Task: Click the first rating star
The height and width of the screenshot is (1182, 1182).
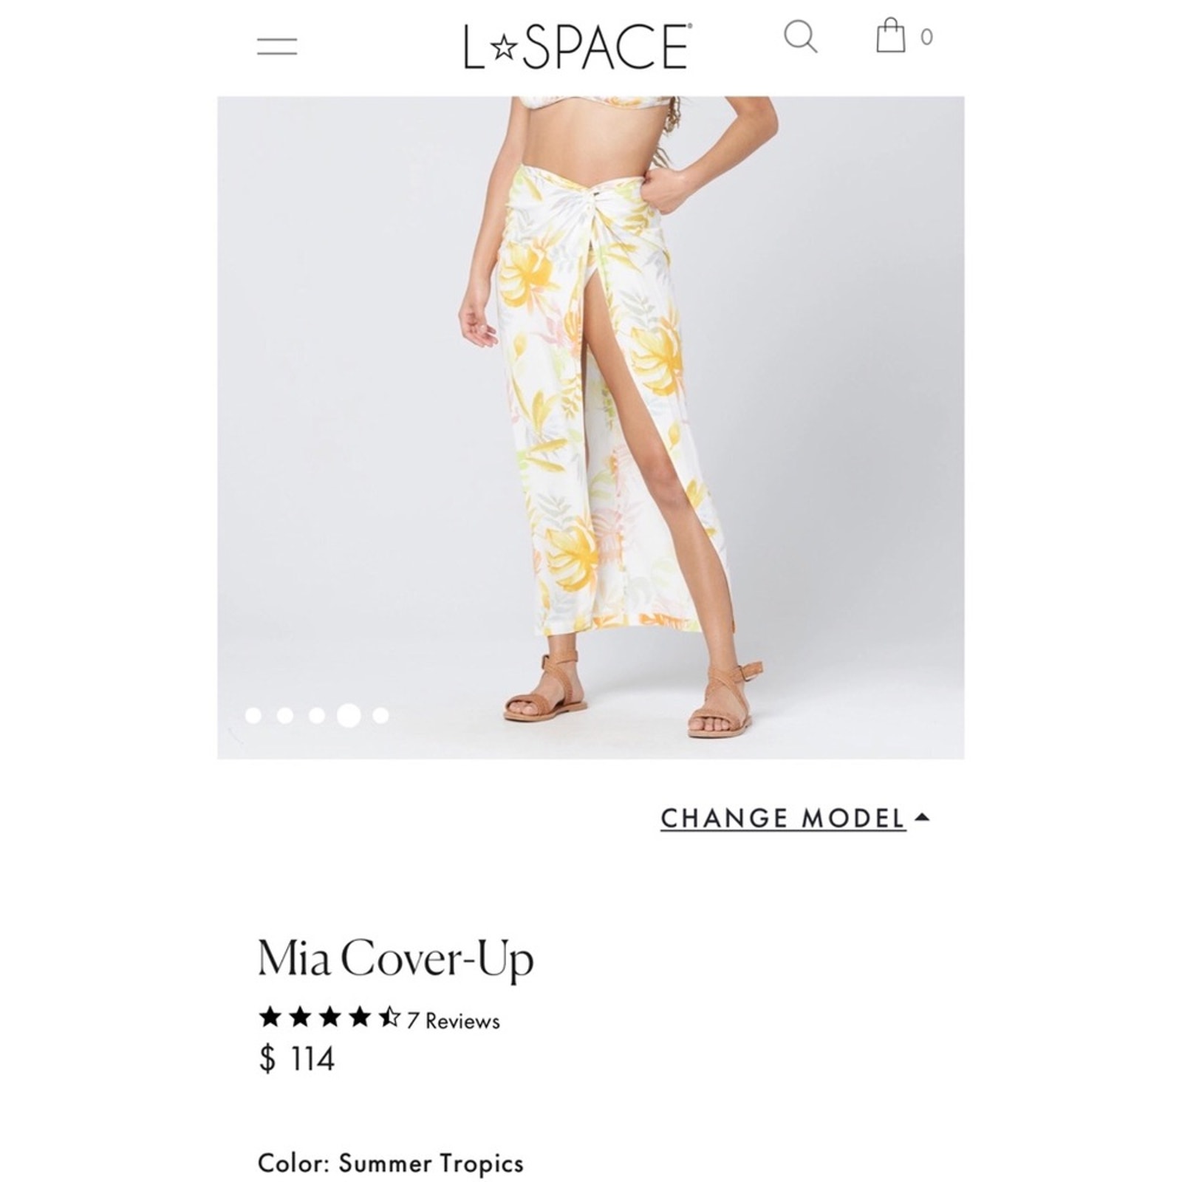Action: click(270, 1018)
